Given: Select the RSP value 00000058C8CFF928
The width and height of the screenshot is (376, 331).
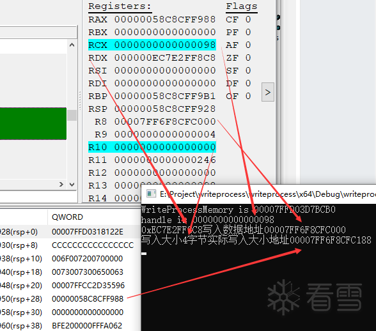Looking at the screenshot, I should 165,109.
